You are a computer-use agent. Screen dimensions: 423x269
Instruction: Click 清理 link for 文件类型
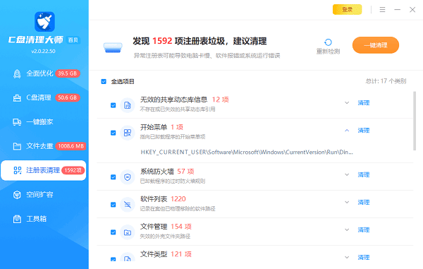[x=364, y=258]
